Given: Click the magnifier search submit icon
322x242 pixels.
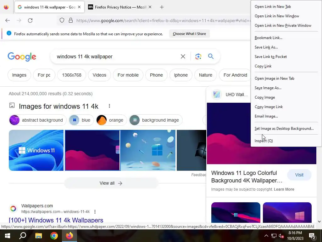Looking at the screenshot, I should pos(211,56).
